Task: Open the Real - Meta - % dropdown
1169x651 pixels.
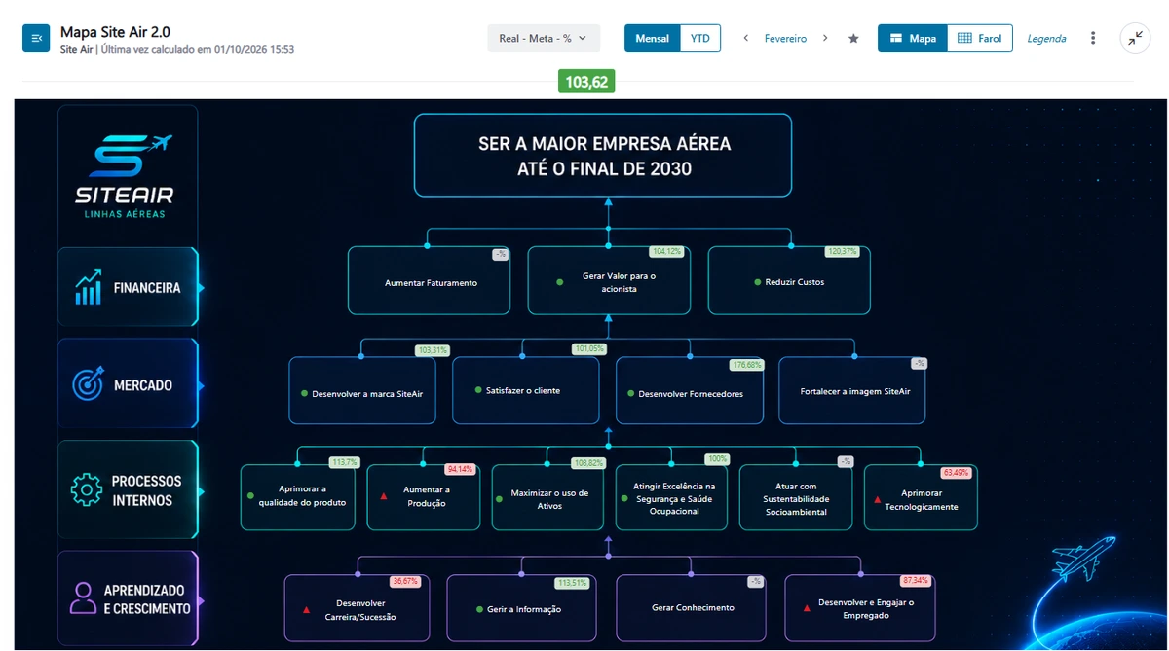Action: coord(544,38)
